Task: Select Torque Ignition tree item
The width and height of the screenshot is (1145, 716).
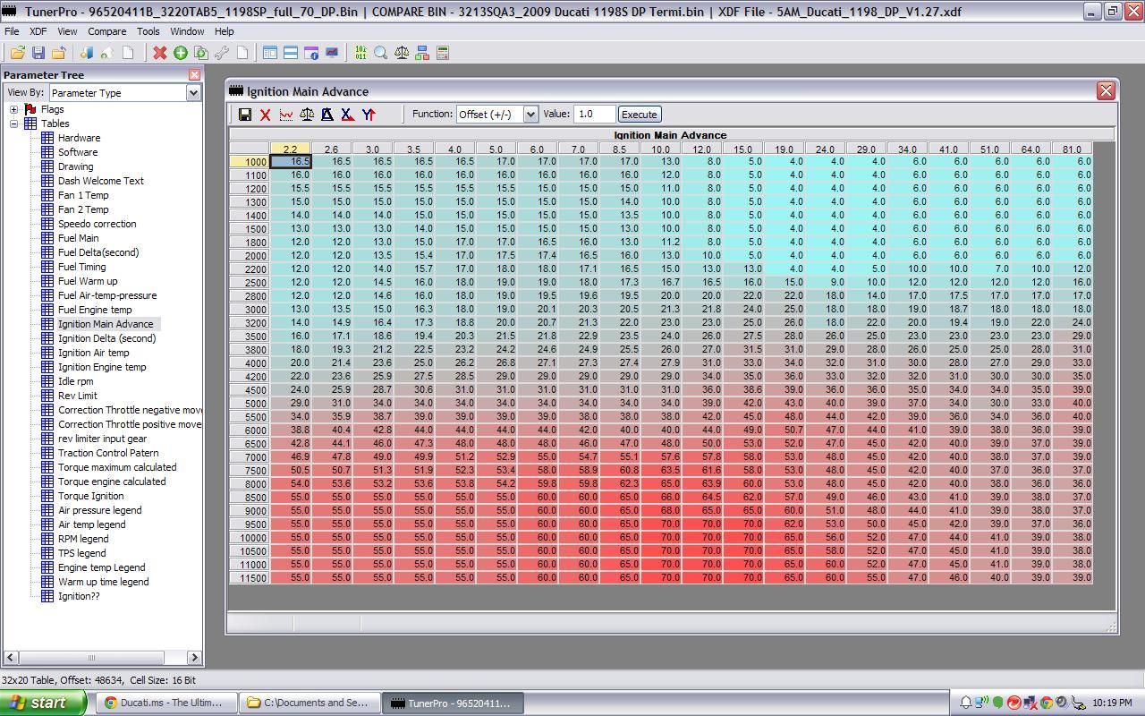Action: (x=91, y=496)
